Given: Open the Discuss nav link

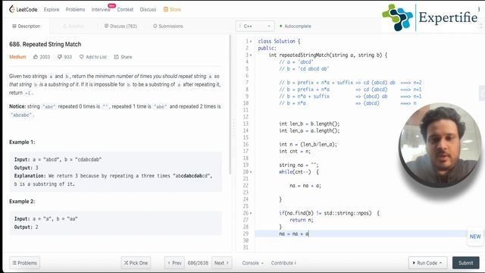Looking at the screenshot, I should [148, 10].
